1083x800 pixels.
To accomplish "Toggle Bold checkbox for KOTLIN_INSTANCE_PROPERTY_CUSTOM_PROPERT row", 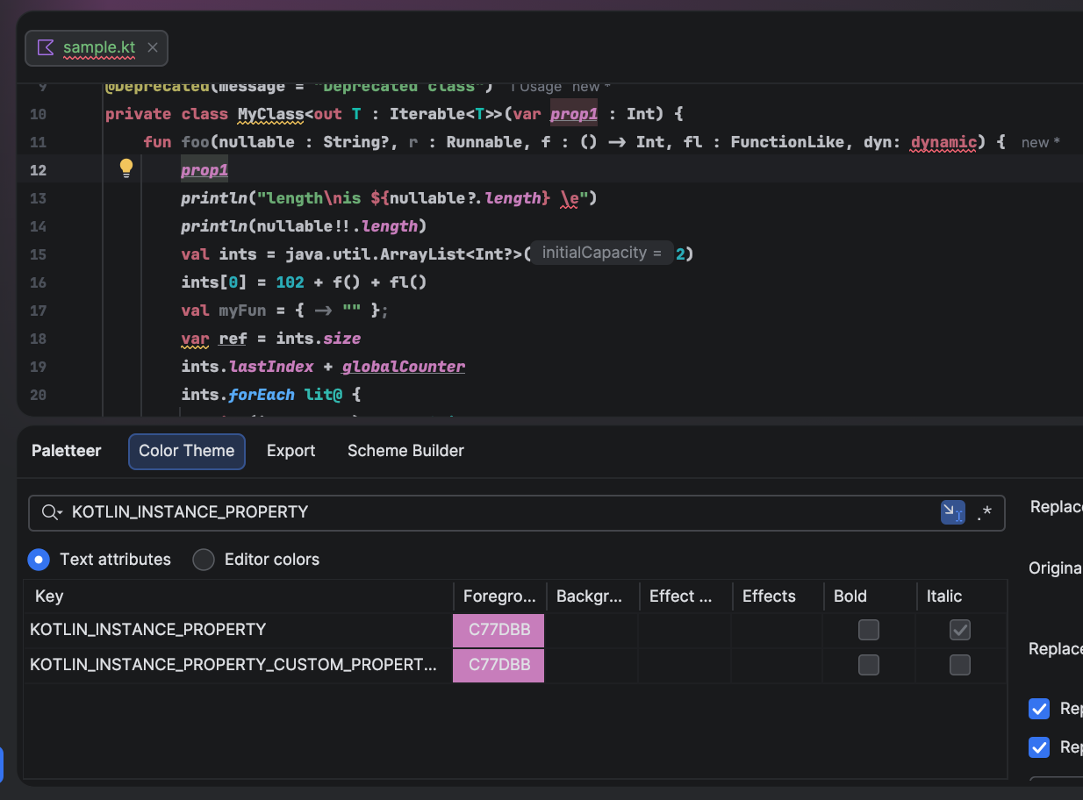I will [x=869, y=665].
